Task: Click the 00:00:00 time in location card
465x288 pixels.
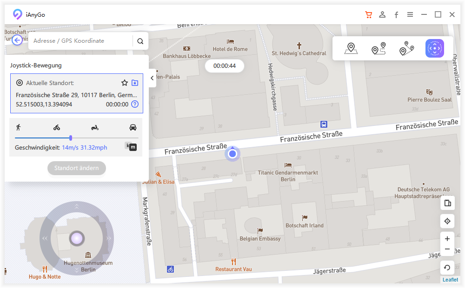Action: pyautogui.click(x=117, y=105)
